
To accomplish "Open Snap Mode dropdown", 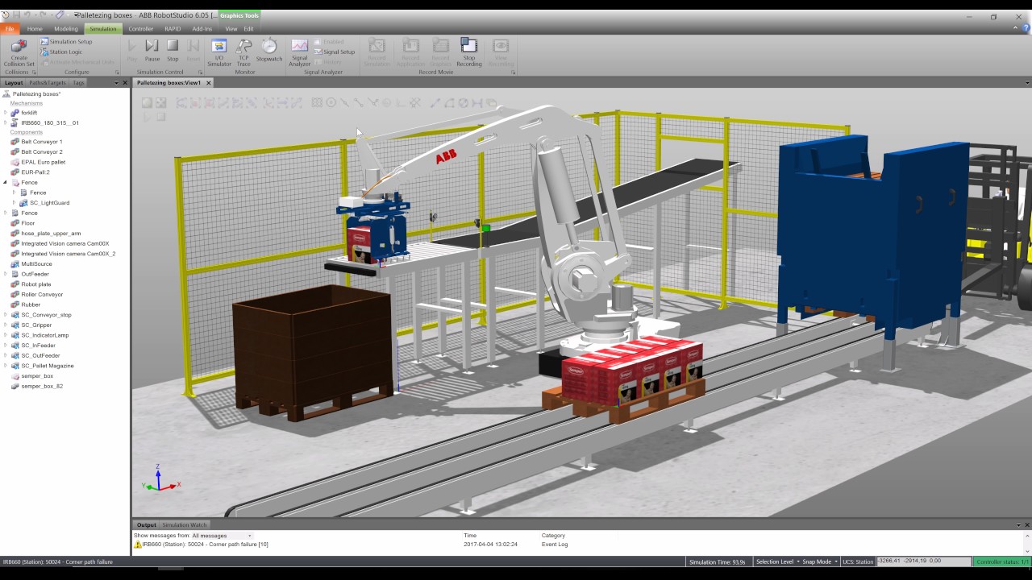I will click(x=820, y=561).
